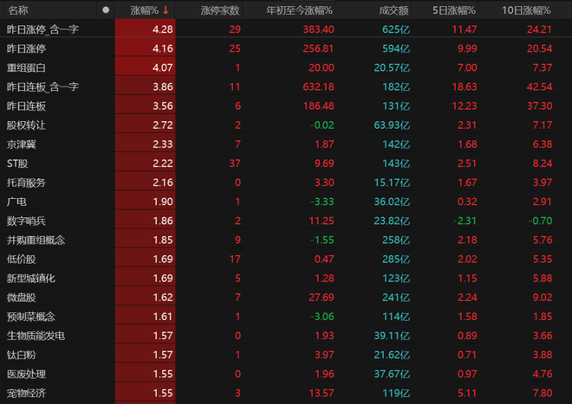Screen dimensions: 572x404
Task: Select the 并购重组概念 row
Action: [36, 240]
